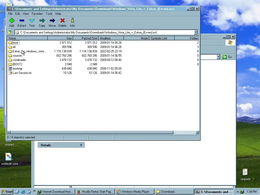Open the Edit menu
This screenshot has height=195, width=260.
18,14
